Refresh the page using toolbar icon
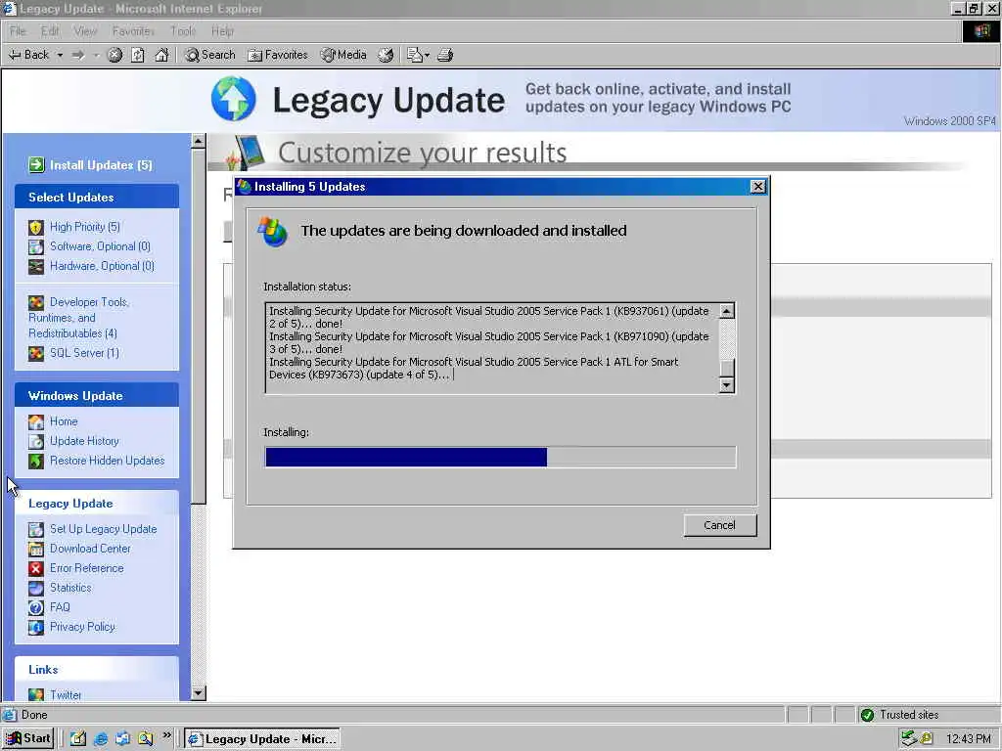1002x751 pixels. pyautogui.click(x=138, y=55)
